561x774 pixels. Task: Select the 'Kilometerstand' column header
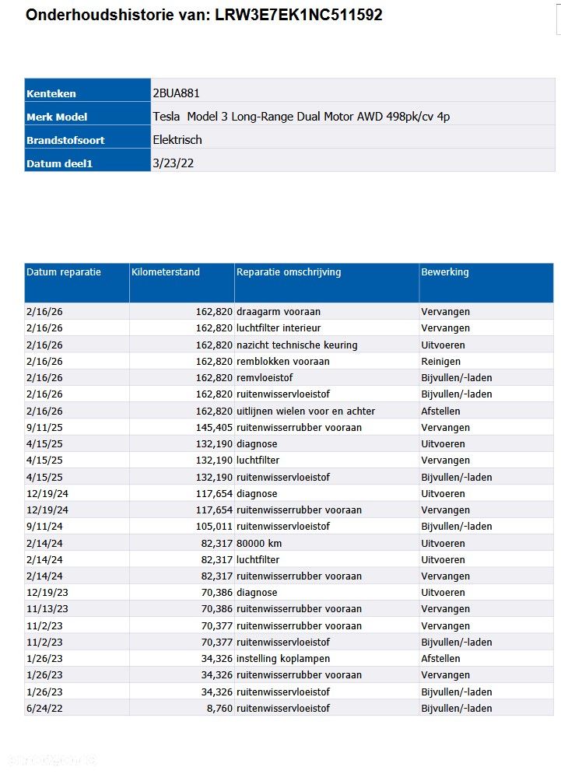tap(182, 283)
